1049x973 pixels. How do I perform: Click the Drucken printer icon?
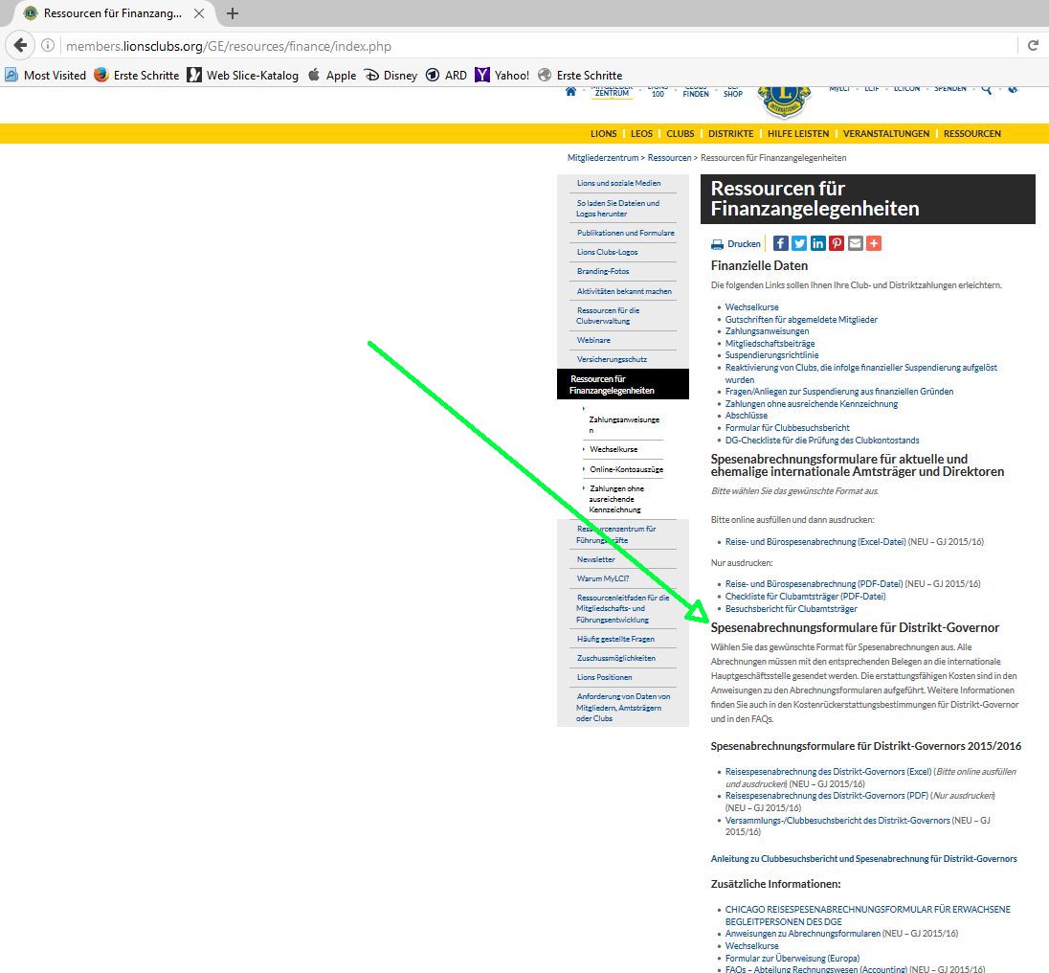718,244
